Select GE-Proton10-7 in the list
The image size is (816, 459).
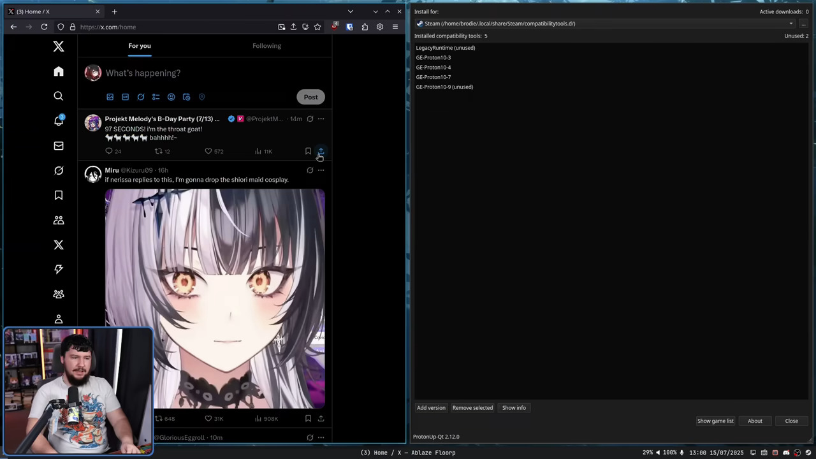[x=433, y=77]
